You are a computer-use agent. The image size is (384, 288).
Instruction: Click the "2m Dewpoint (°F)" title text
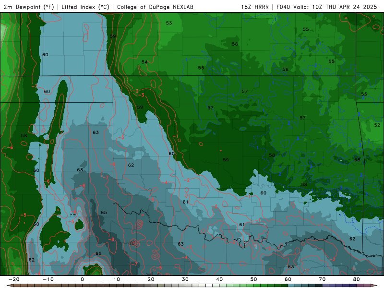[x=29, y=7]
